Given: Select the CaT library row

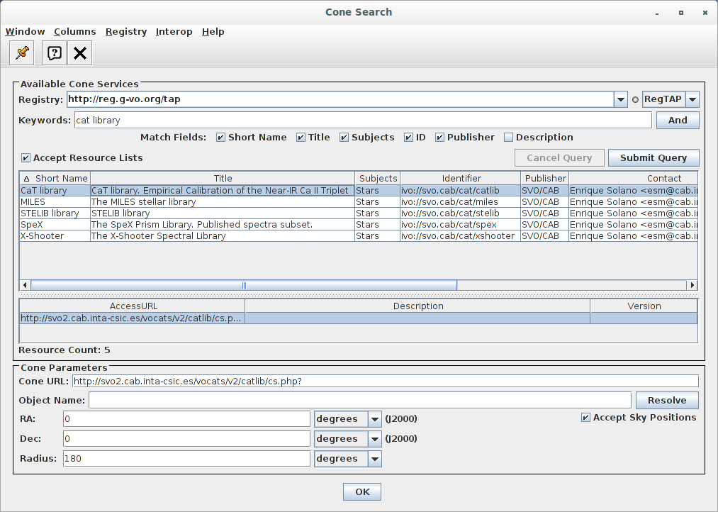Looking at the screenshot, I should click(359, 191).
